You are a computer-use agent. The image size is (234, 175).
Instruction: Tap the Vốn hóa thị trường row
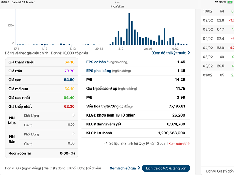pos(136,106)
